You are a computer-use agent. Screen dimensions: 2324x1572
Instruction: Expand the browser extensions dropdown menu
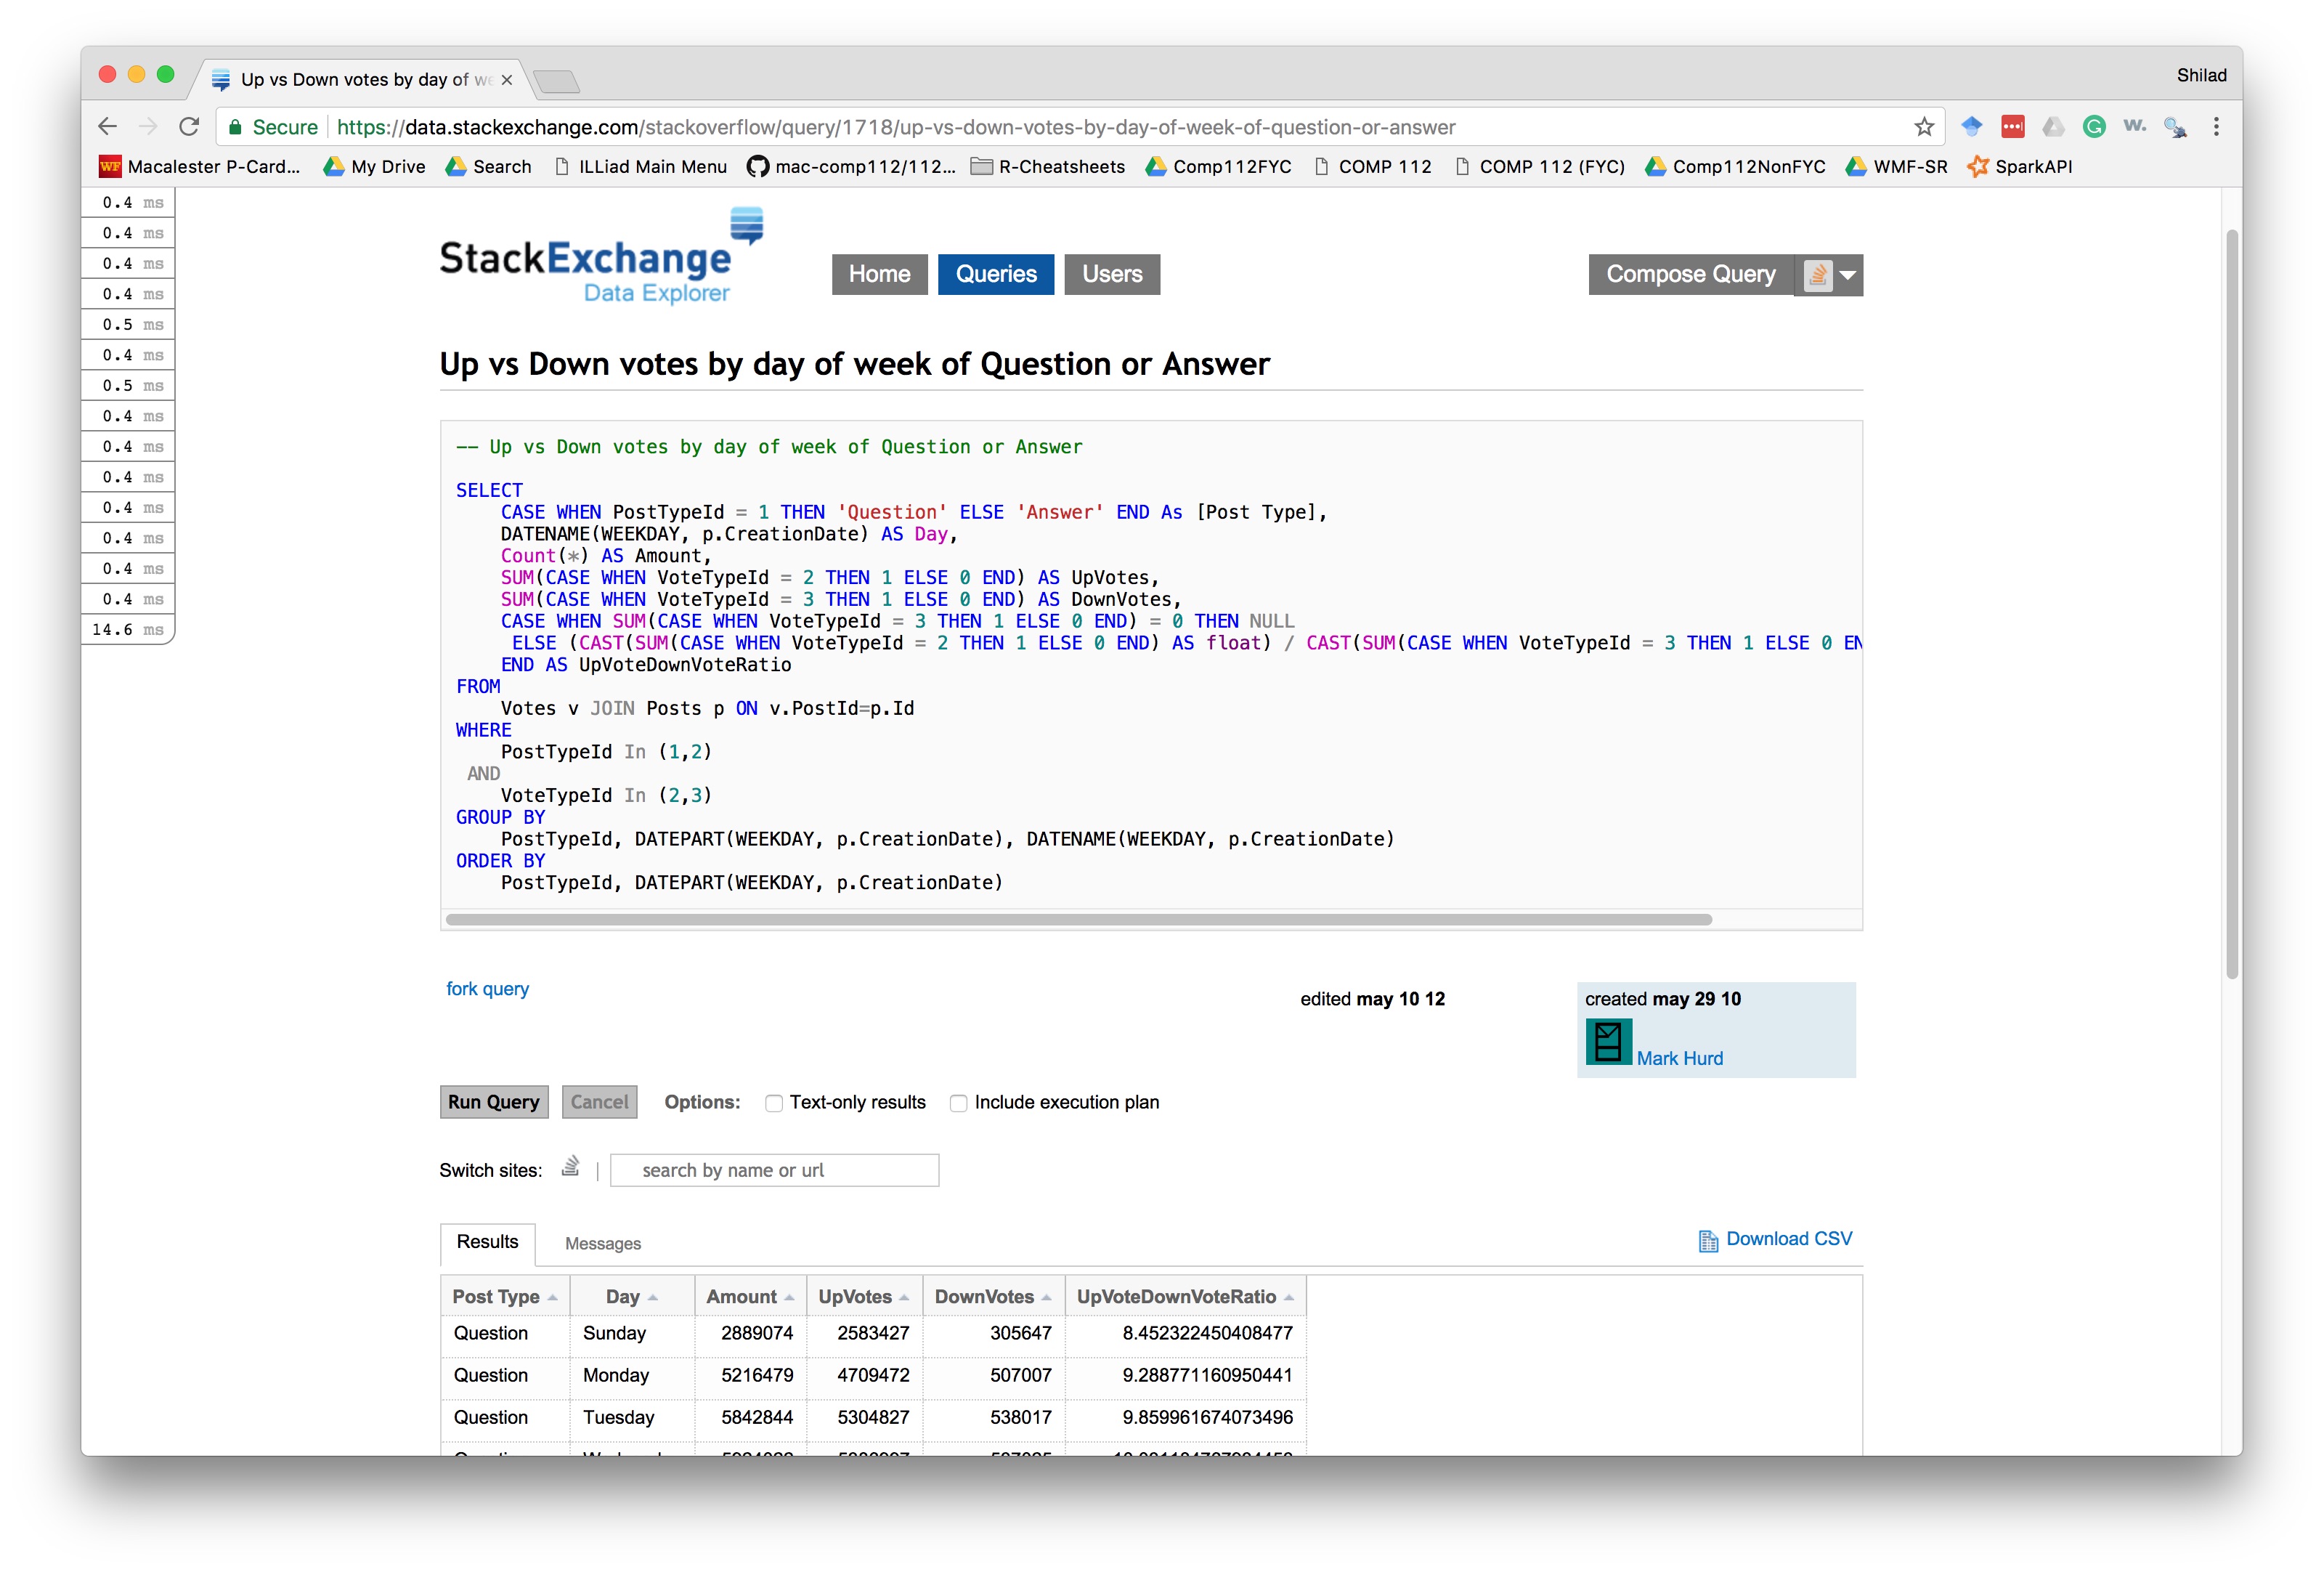coord(2215,124)
